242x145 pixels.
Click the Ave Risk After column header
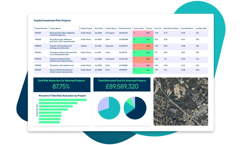[x=201, y=28]
